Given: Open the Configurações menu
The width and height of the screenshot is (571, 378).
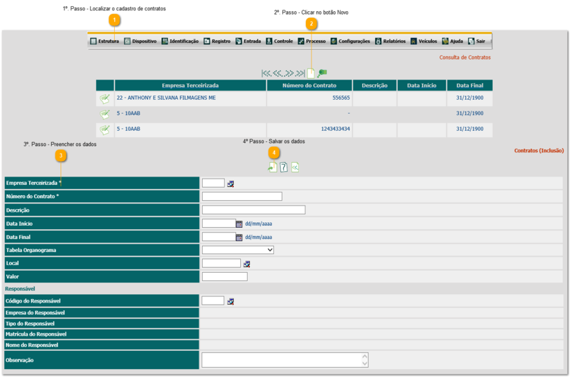Looking at the screenshot, I should [350, 41].
